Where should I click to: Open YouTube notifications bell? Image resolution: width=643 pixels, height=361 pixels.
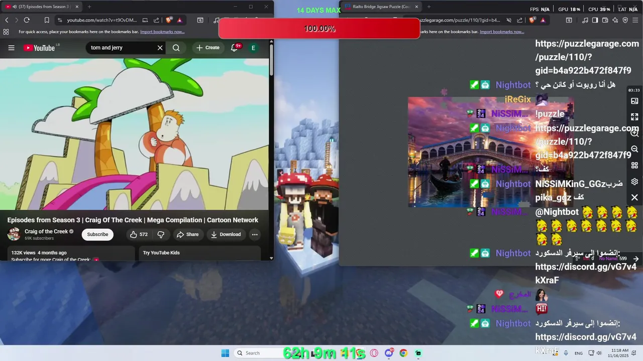(234, 48)
